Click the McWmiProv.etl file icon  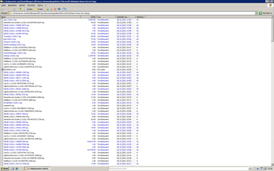point(2,69)
